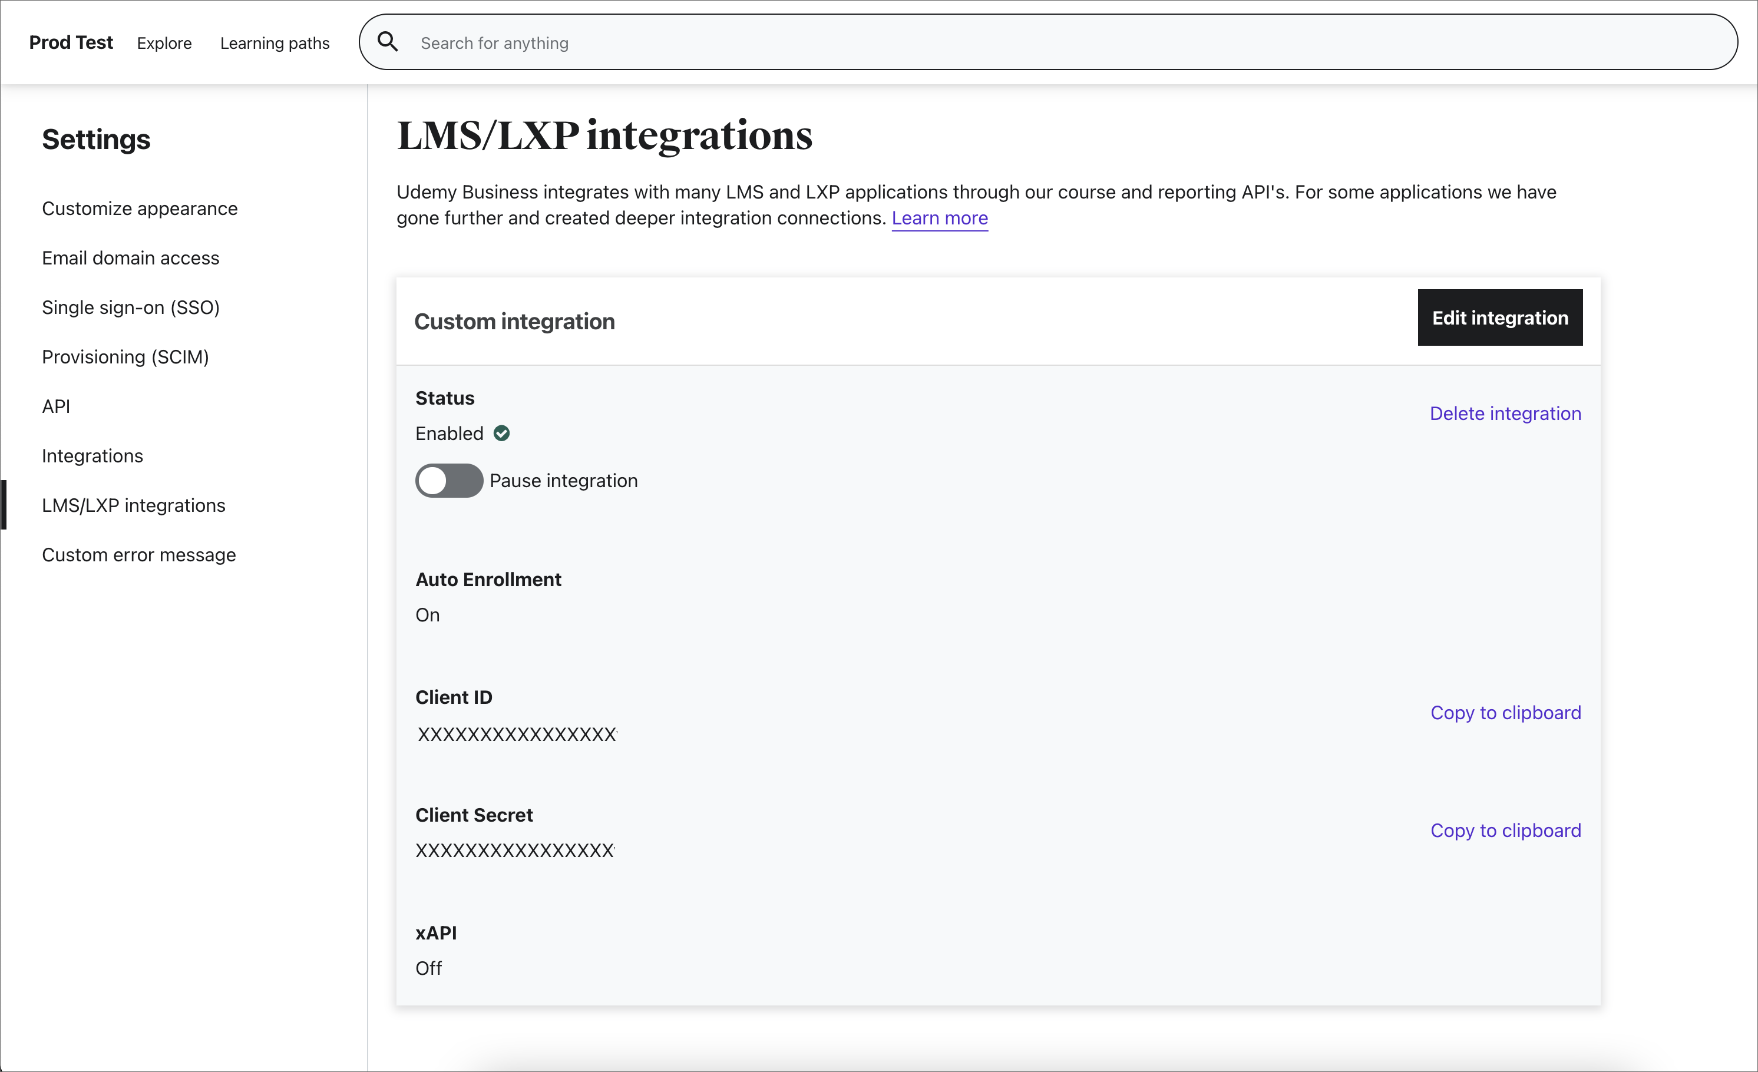
Task: Expand the Explore navigation menu
Action: [163, 42]
